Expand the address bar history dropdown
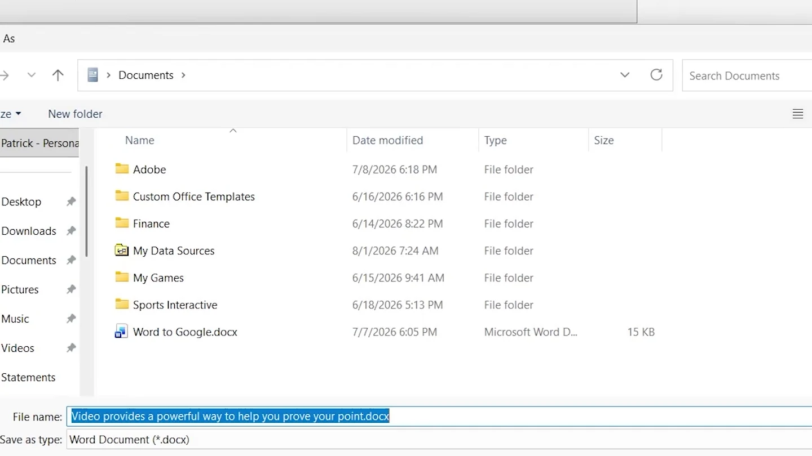 coord(625,75)
